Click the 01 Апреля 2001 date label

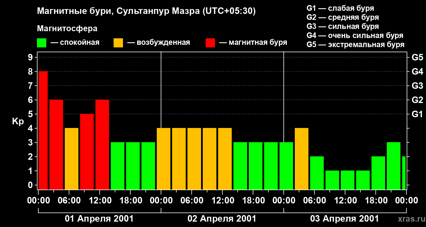point(99,219)
